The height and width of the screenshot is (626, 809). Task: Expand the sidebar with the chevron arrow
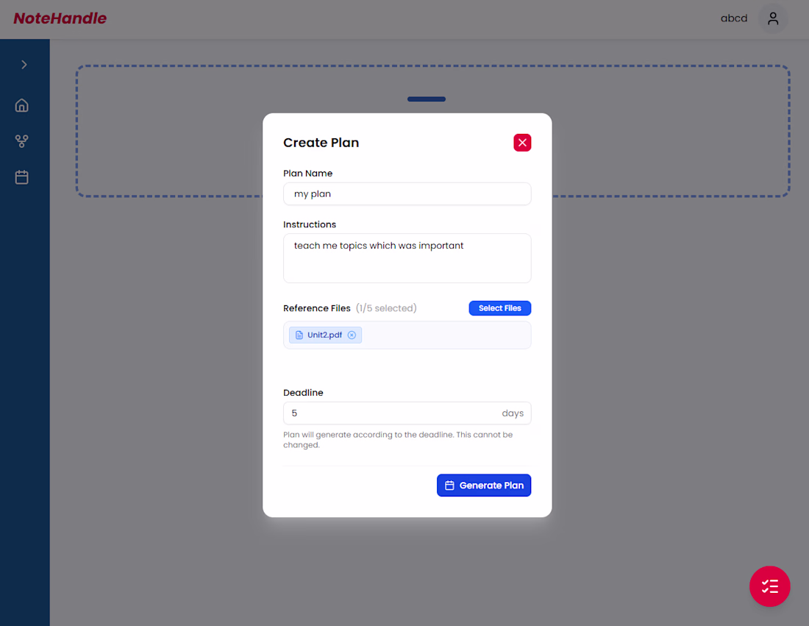click(24, 65)
